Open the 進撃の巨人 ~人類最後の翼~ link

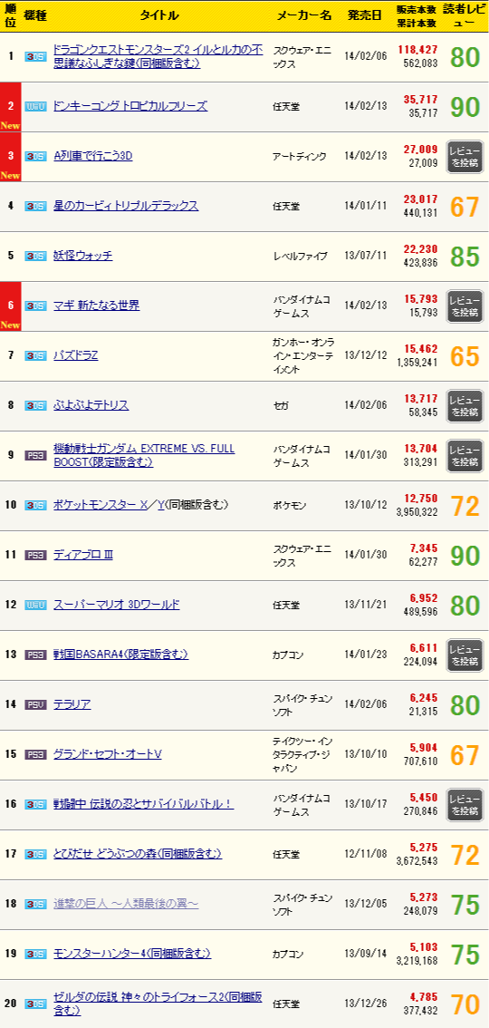click(x=126, y=904)
